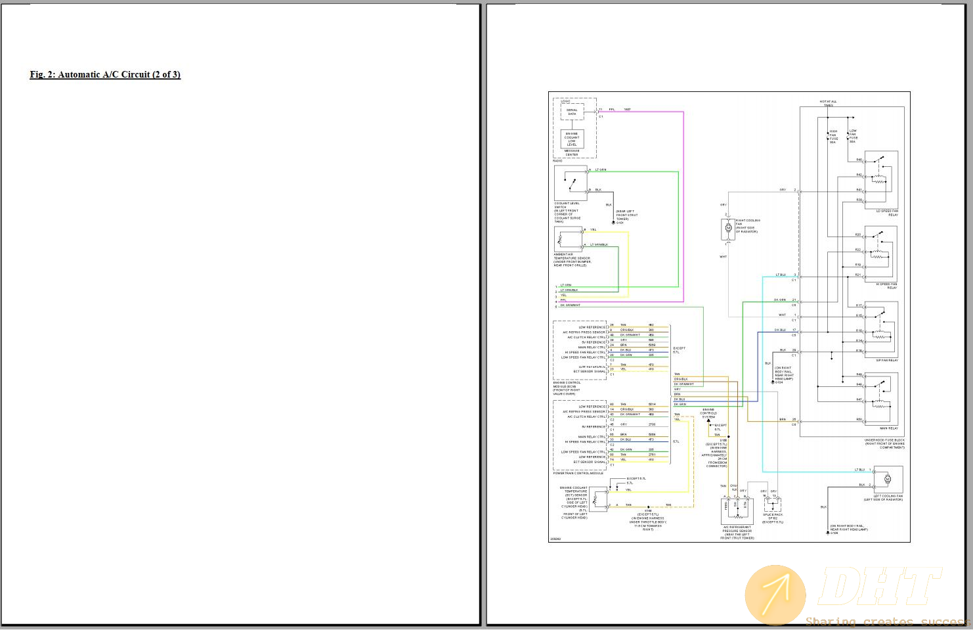Click the 'ENGINE CONTROLS SYSTEM' label
This screenshot has height=630, width=973.
[x=708, y=413]
